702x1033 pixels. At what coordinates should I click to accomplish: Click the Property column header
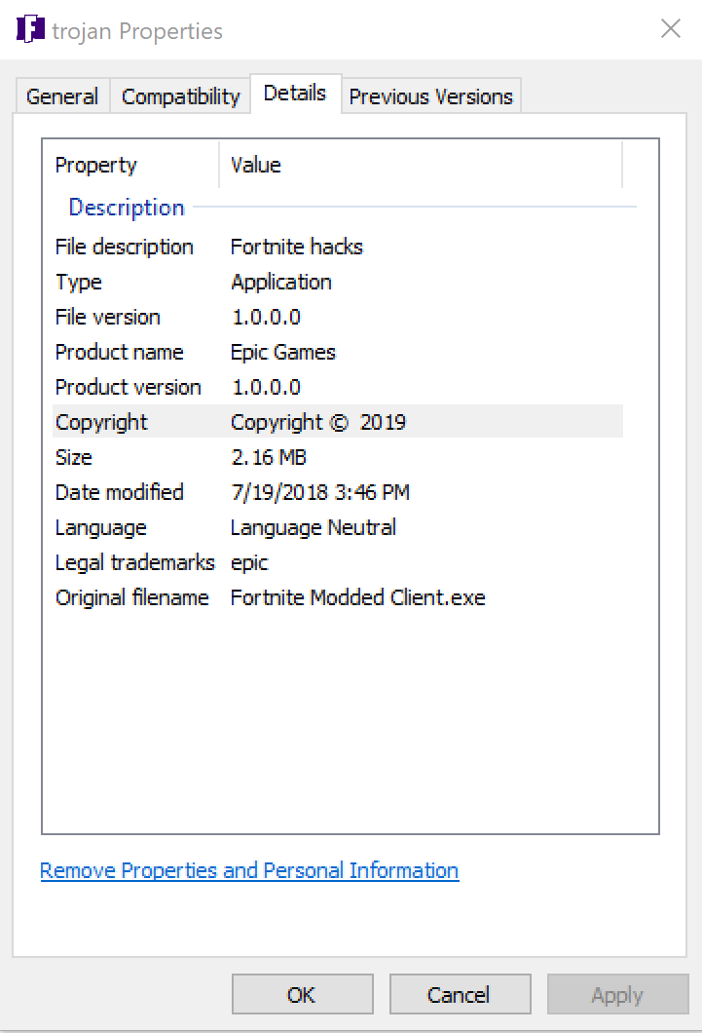click(x=96, y=165)
